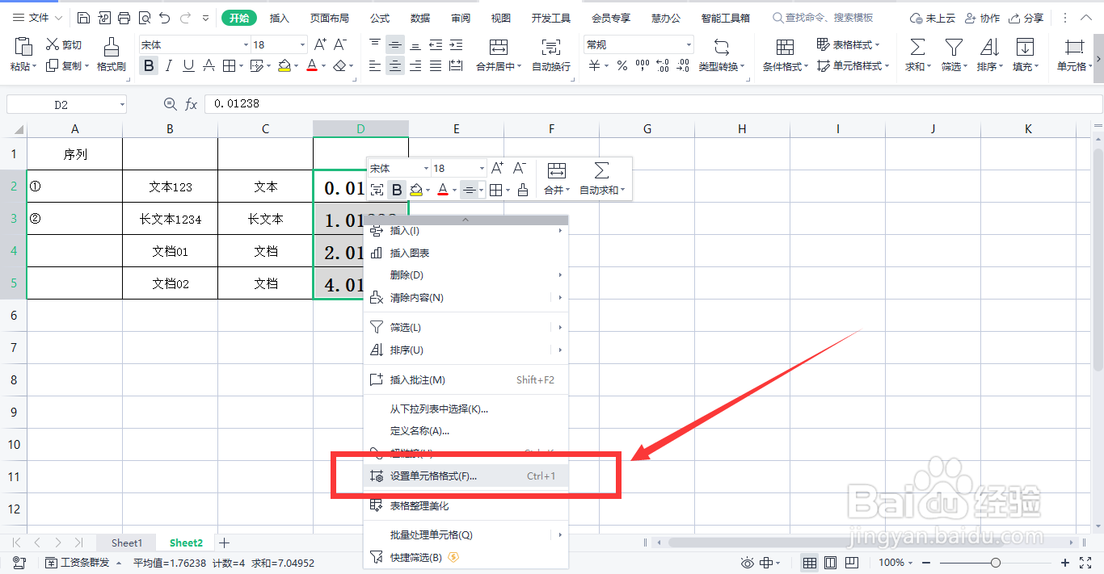Image resolution: width=1104 pixels, height=574 pixels.
Task: Open the Formulas (公式) tab
Action: [380, 18]
